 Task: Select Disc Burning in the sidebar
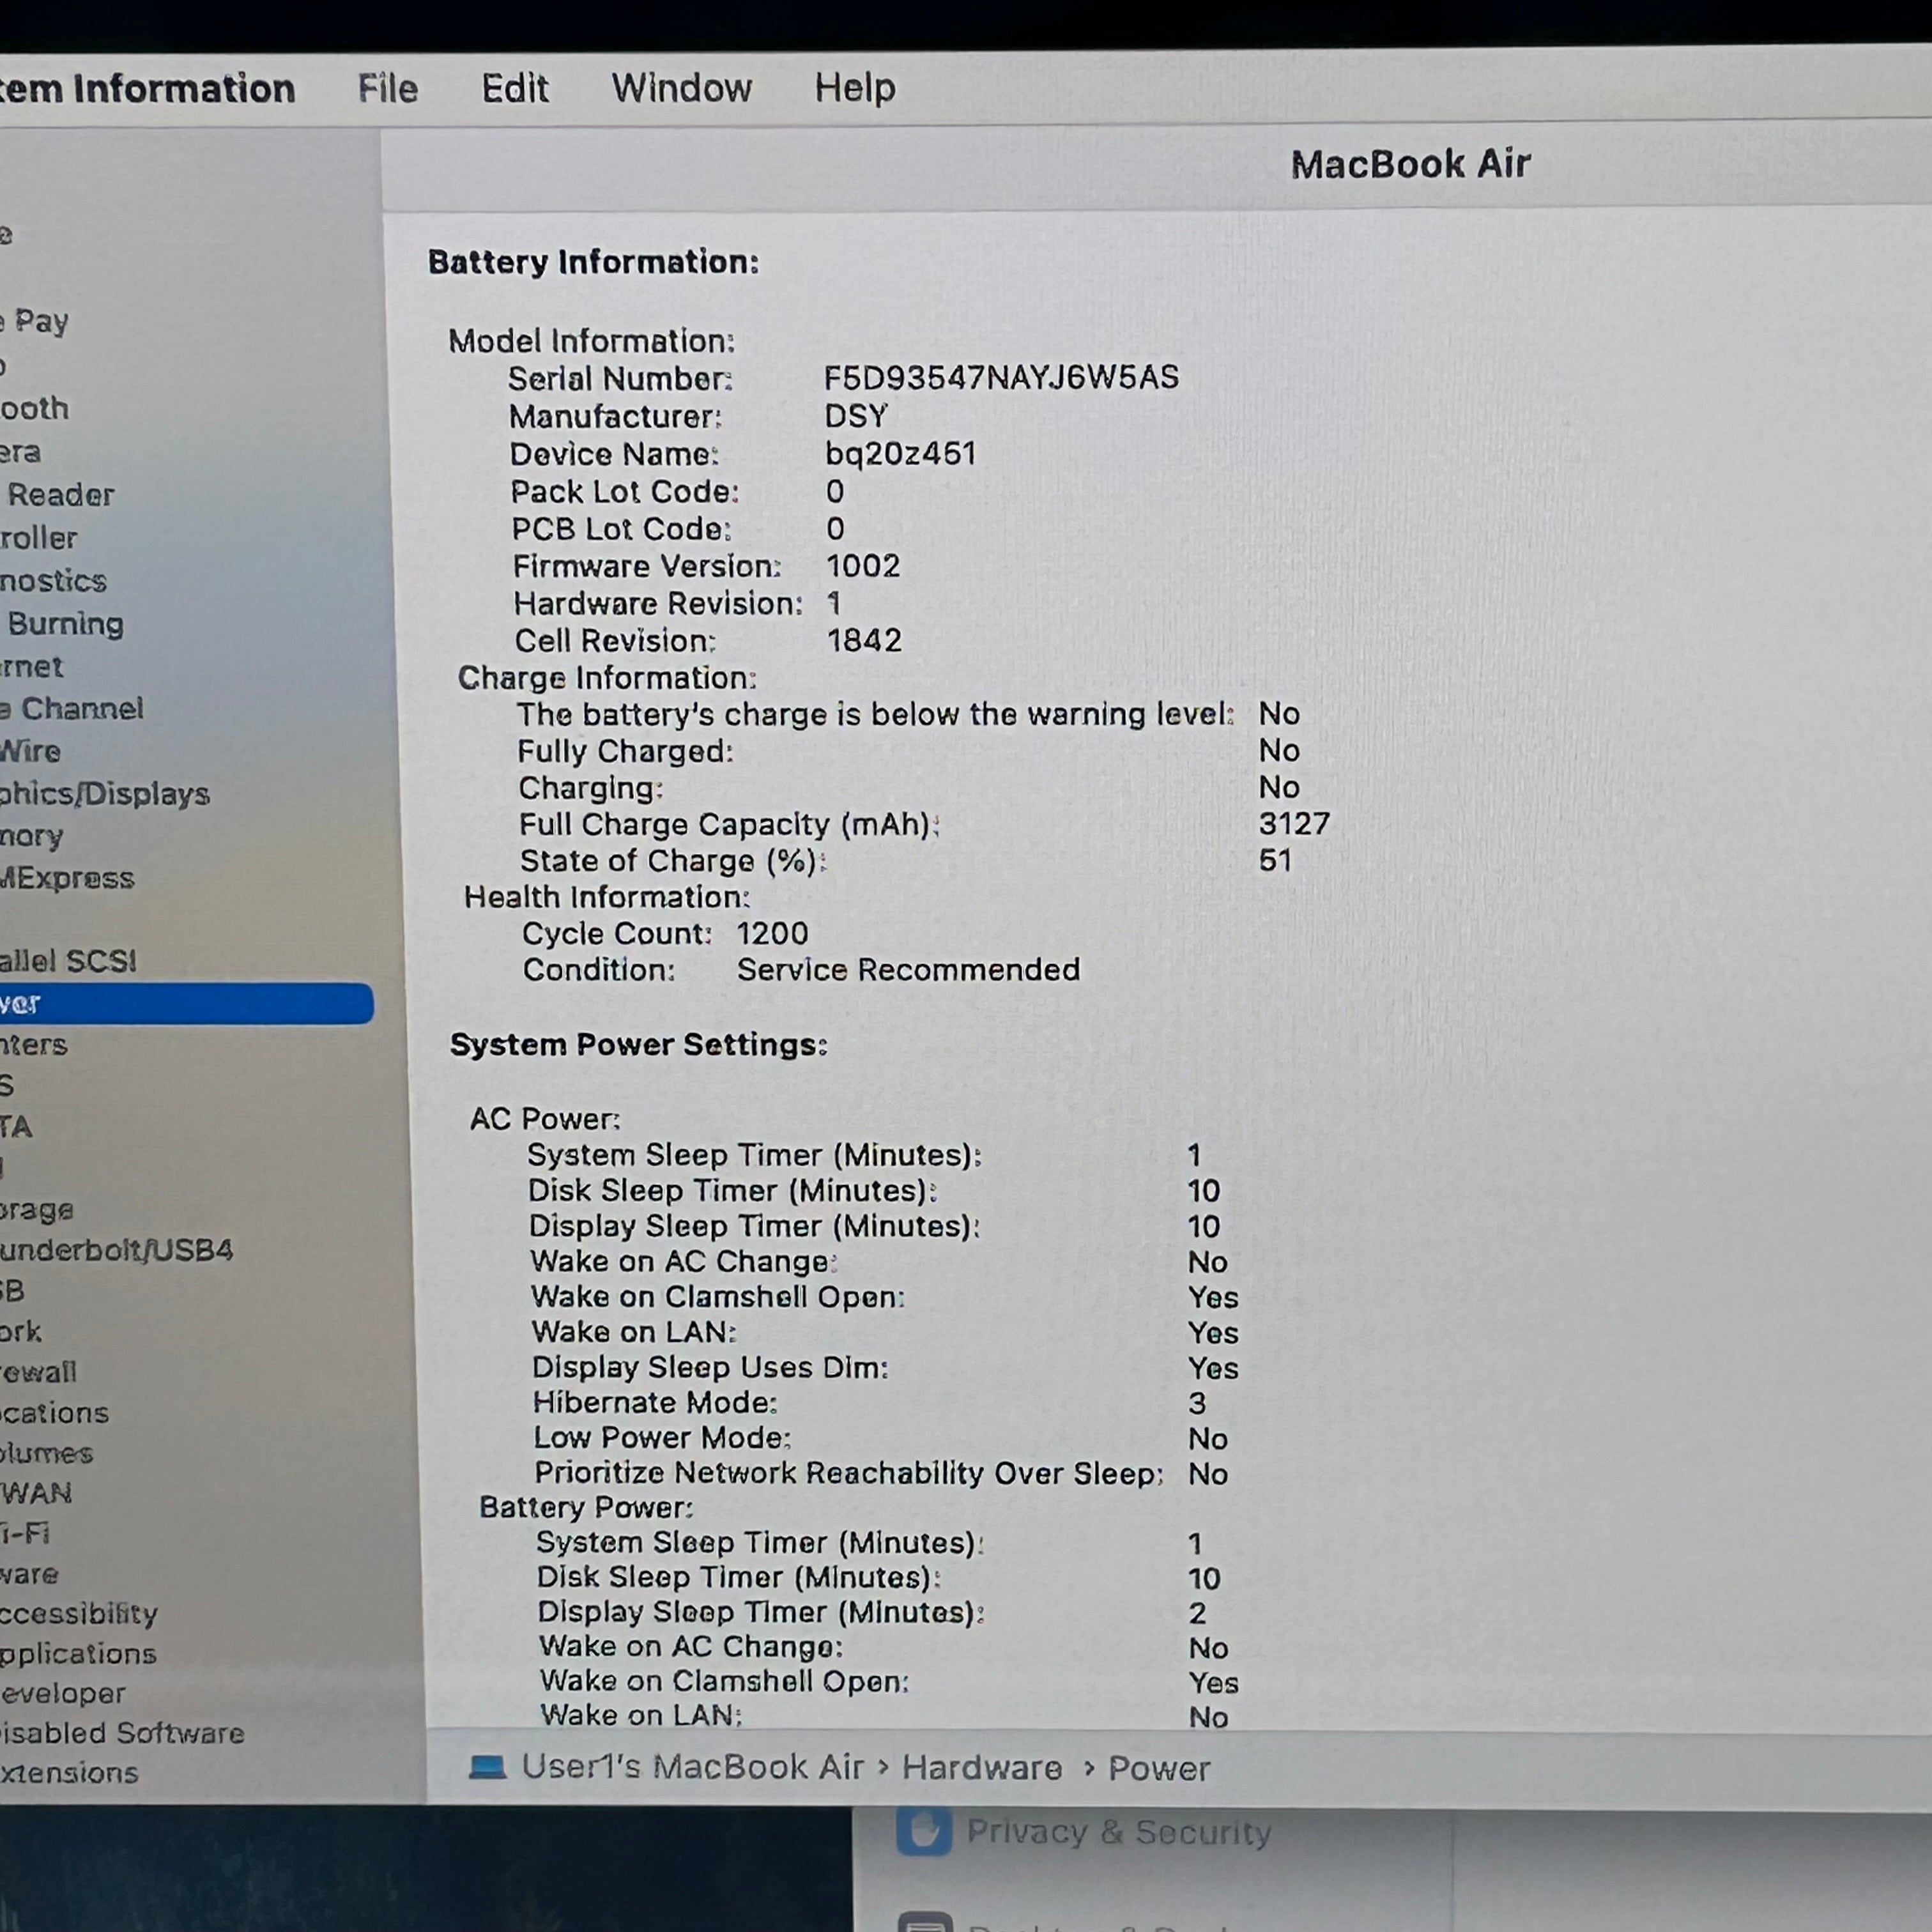click(62, 624)
